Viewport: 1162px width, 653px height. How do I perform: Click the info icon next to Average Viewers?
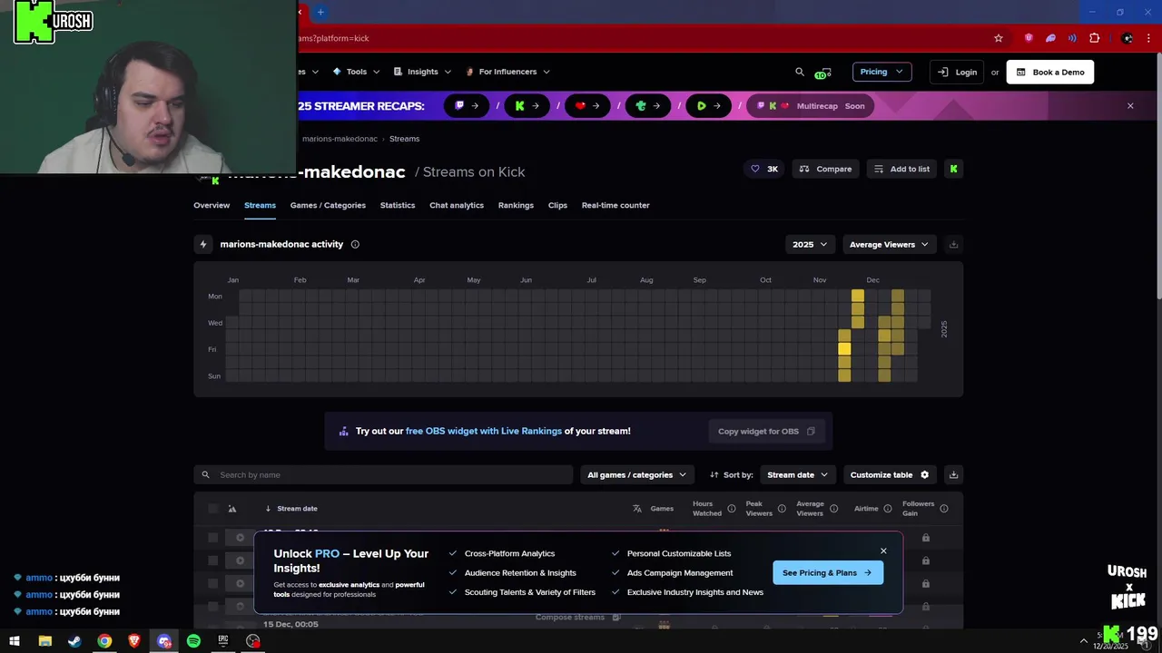click(833, 509)
